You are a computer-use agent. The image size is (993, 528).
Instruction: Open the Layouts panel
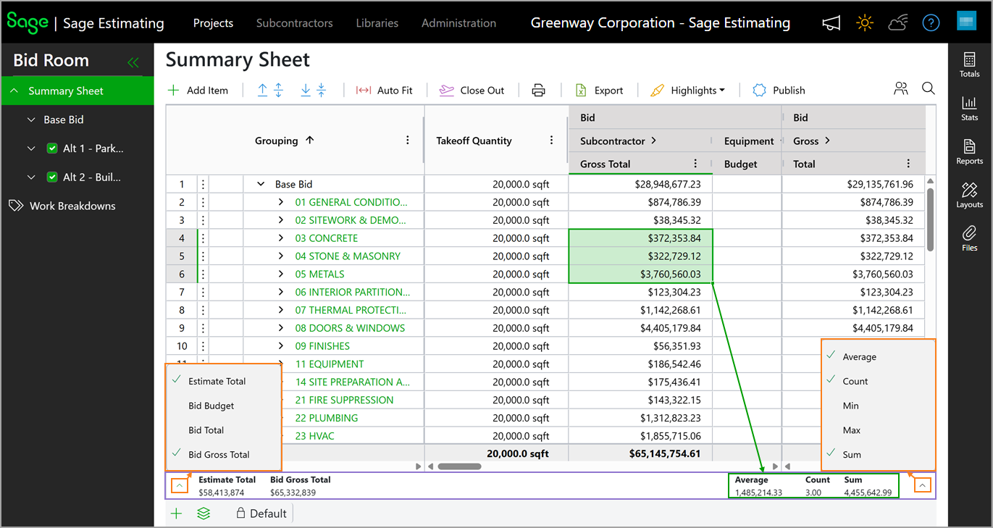tap(969, 195)
